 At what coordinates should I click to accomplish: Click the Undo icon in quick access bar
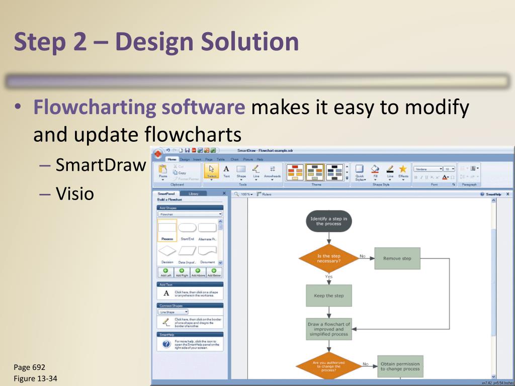pyautogui.click(x=168, y=150)
